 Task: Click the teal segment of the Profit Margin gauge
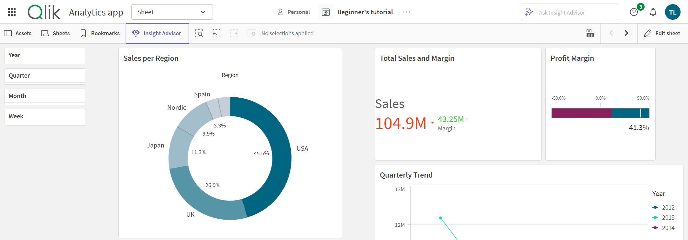click(630, 113)
